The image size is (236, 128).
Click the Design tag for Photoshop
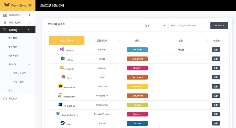pos(137,105)
